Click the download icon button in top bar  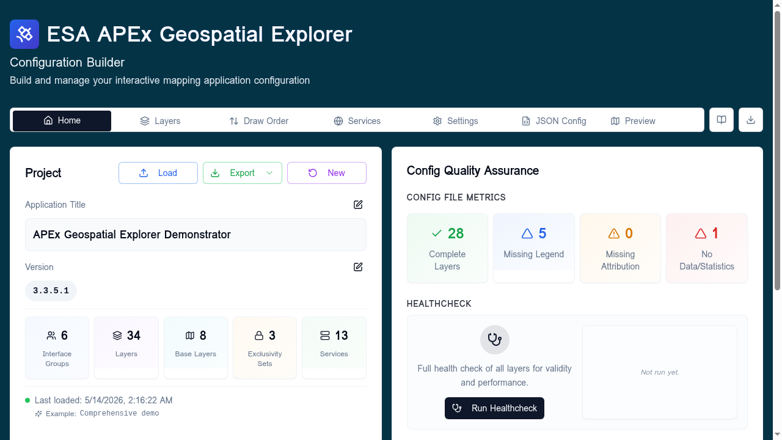coord(751,120)
